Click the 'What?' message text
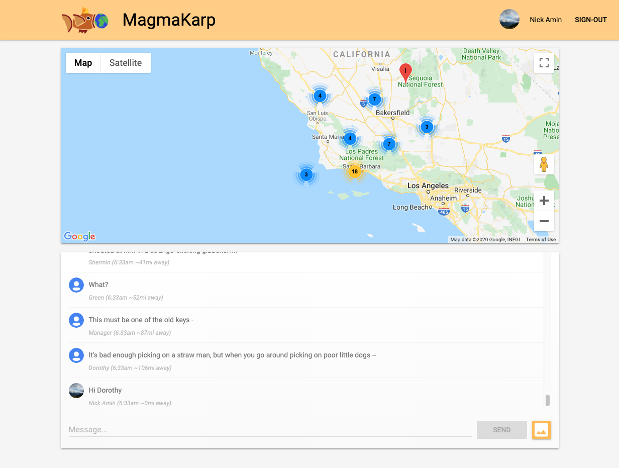This screenshot has width=619, height=468. click(x=98, y=285)
